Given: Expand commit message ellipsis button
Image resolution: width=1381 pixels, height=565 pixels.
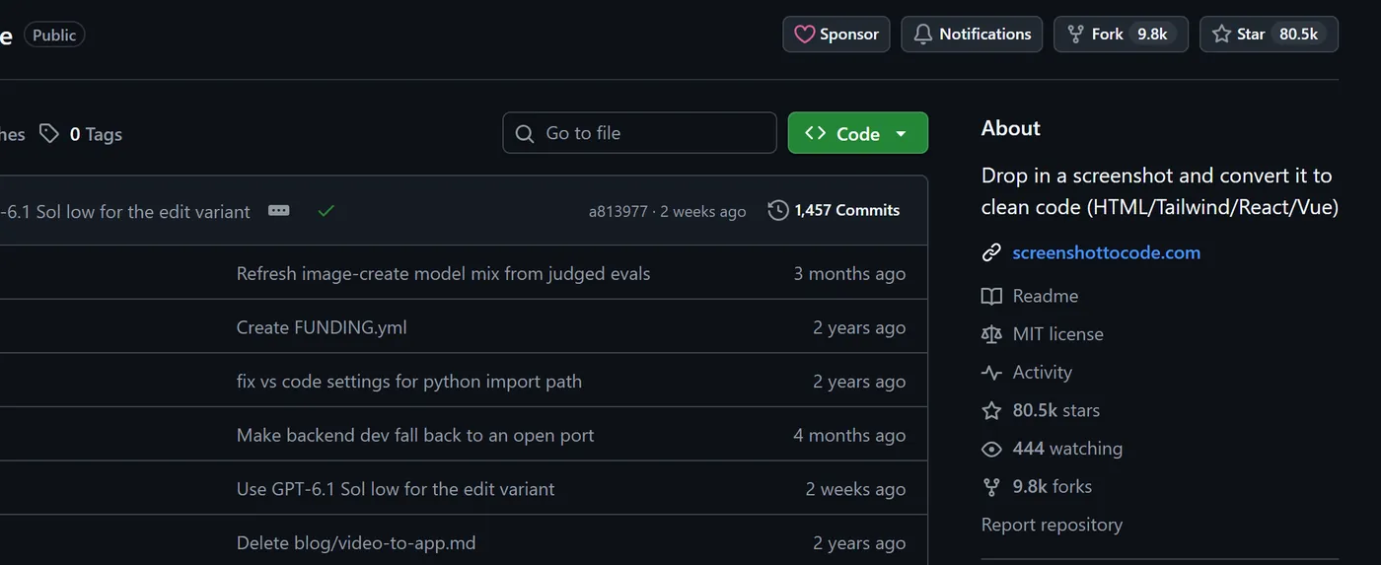Looking at the screenshot, I should pyautogui.click(x=279, y=210).
